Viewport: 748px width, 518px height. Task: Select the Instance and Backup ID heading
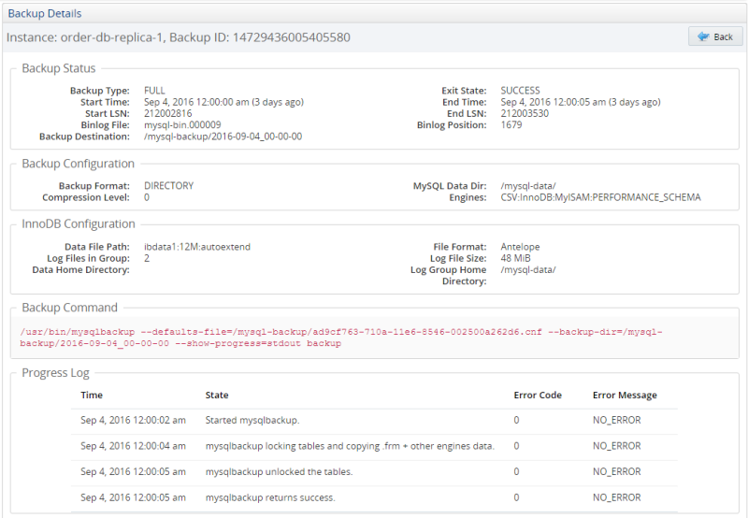(x=179, y=37)
